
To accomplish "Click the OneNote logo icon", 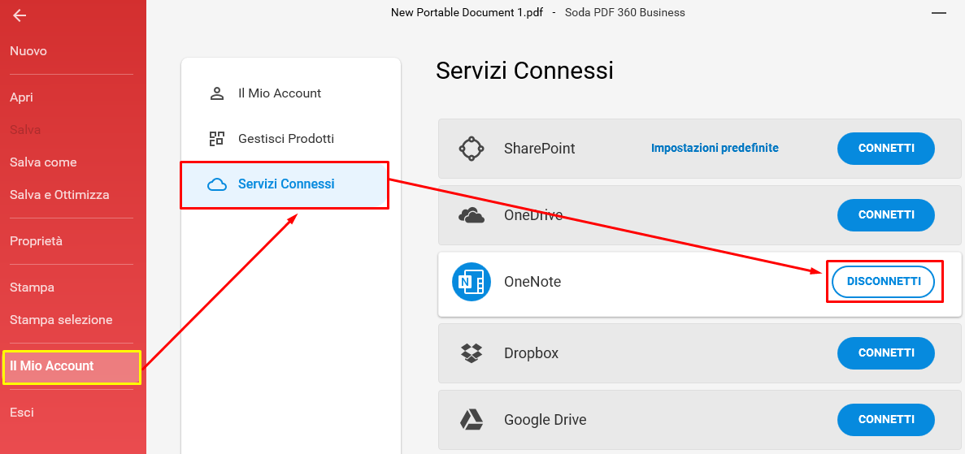I will (472, 282).
